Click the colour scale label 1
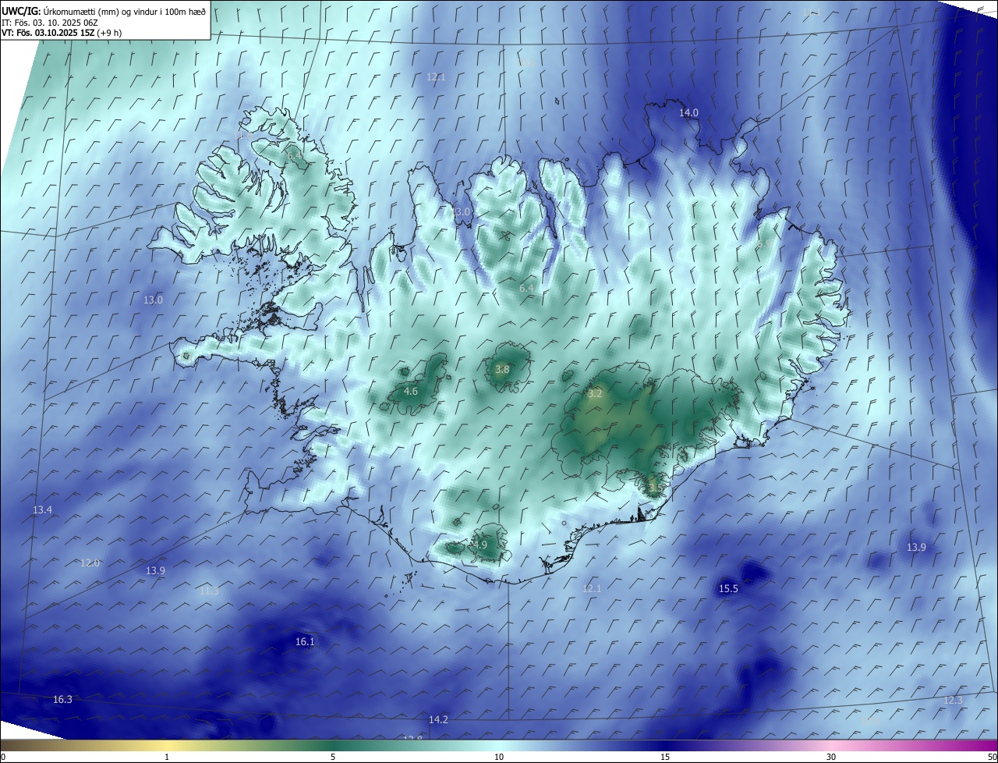 [x=167, y=757]
